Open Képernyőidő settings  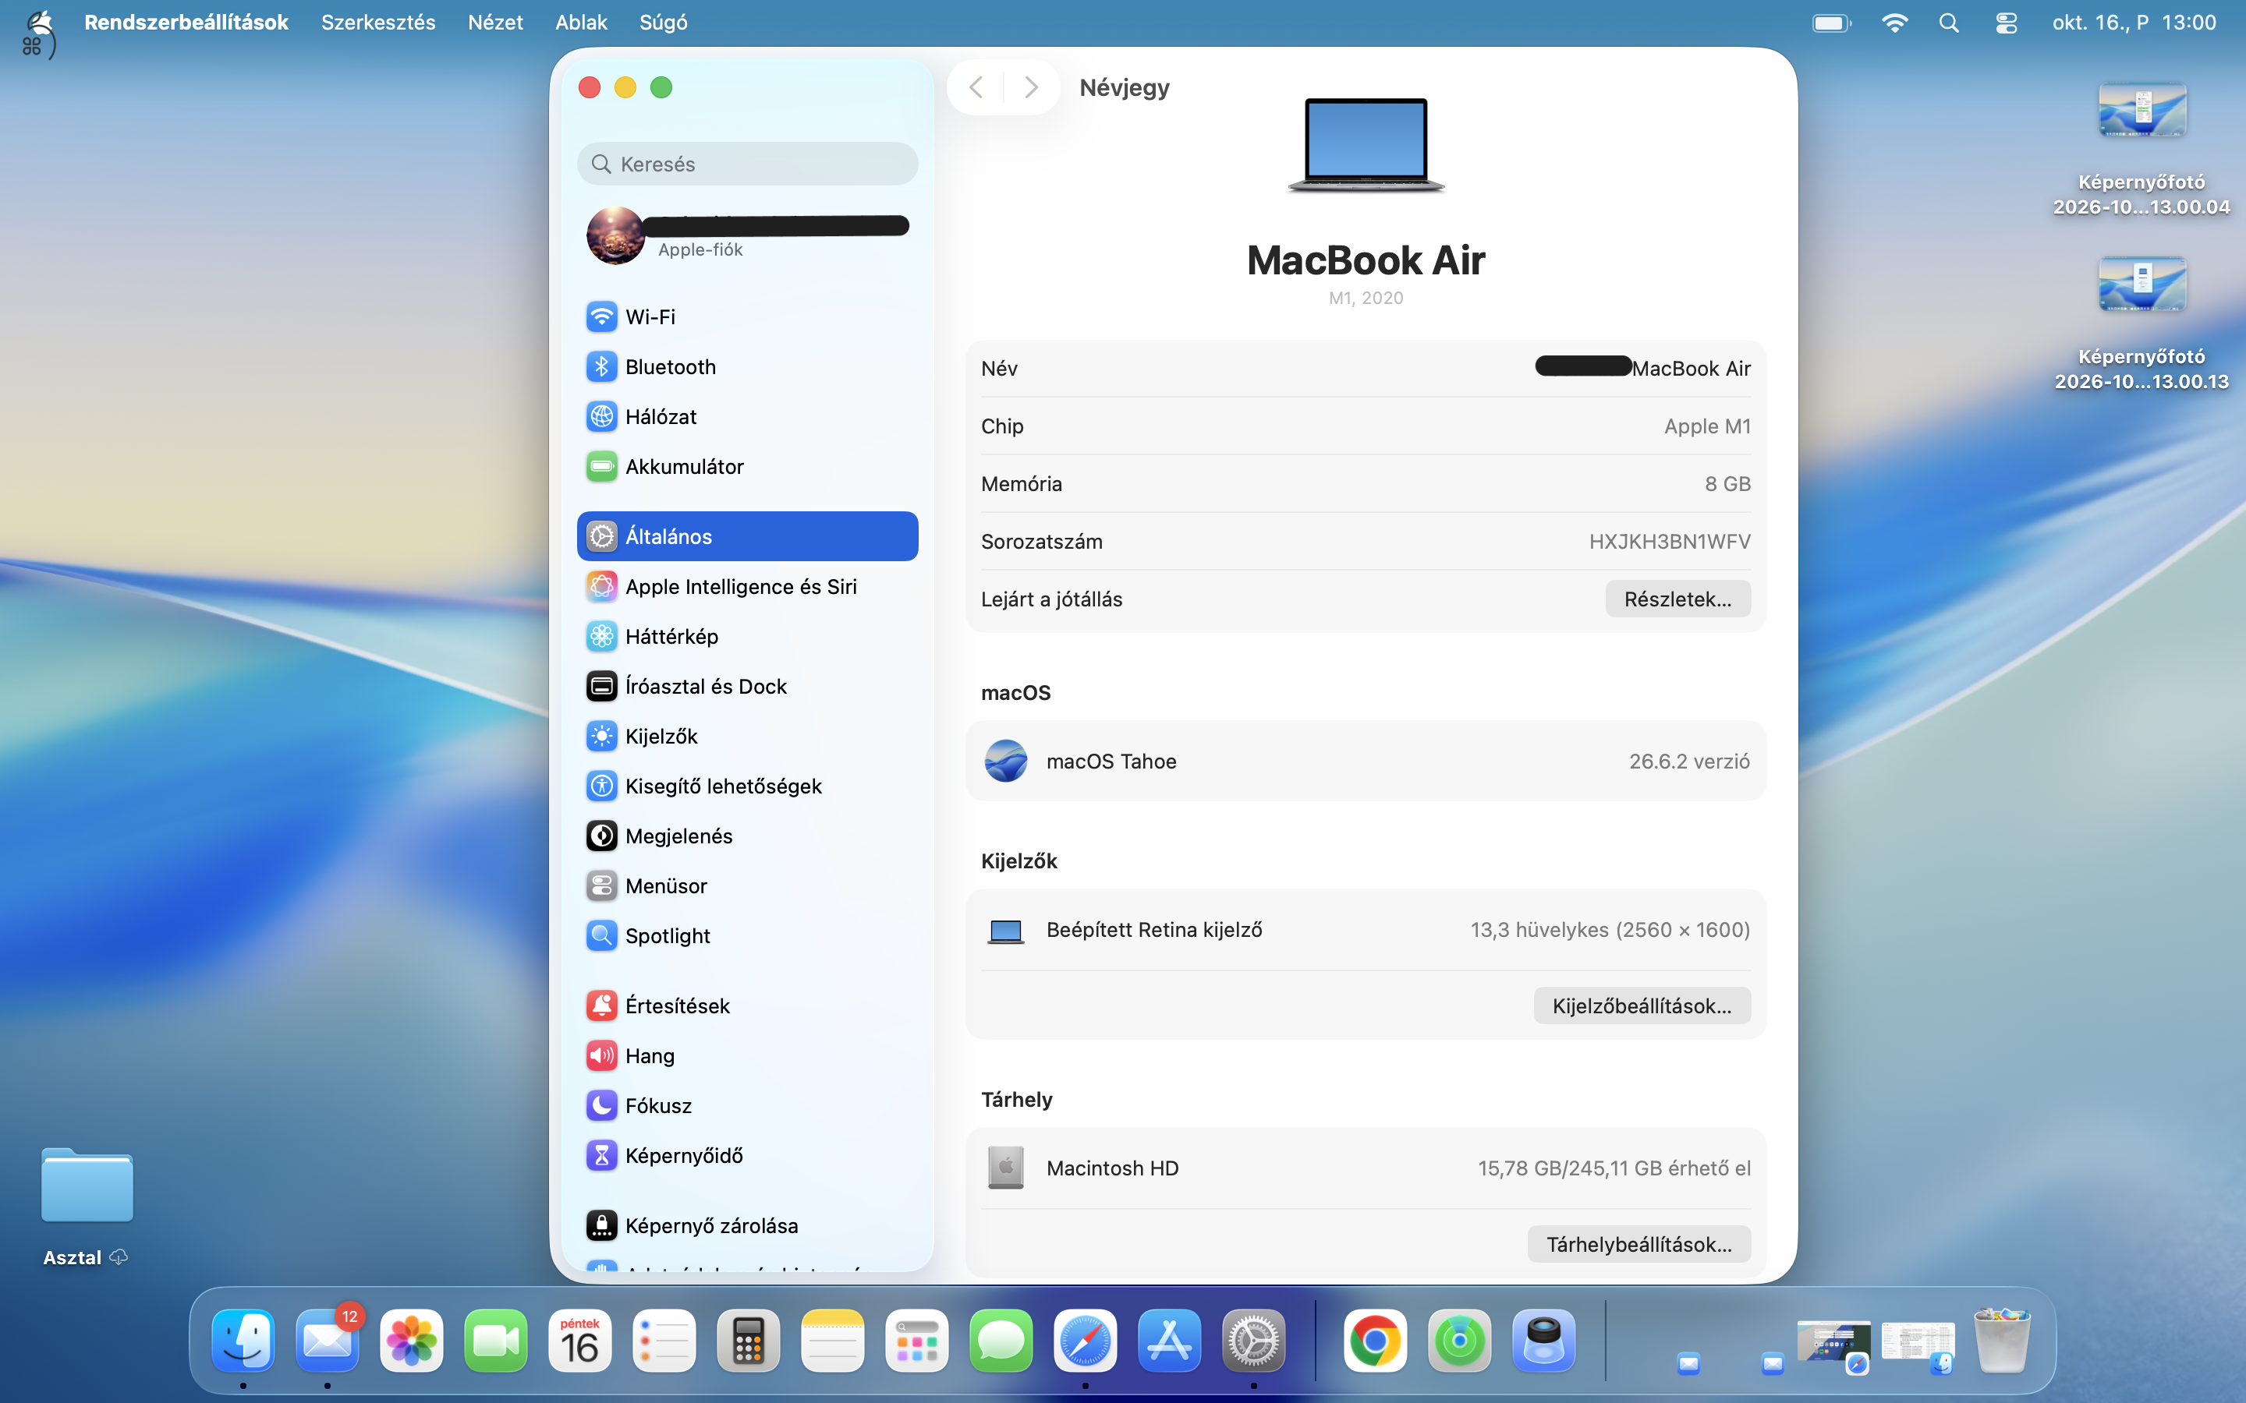coord(747,1156)
